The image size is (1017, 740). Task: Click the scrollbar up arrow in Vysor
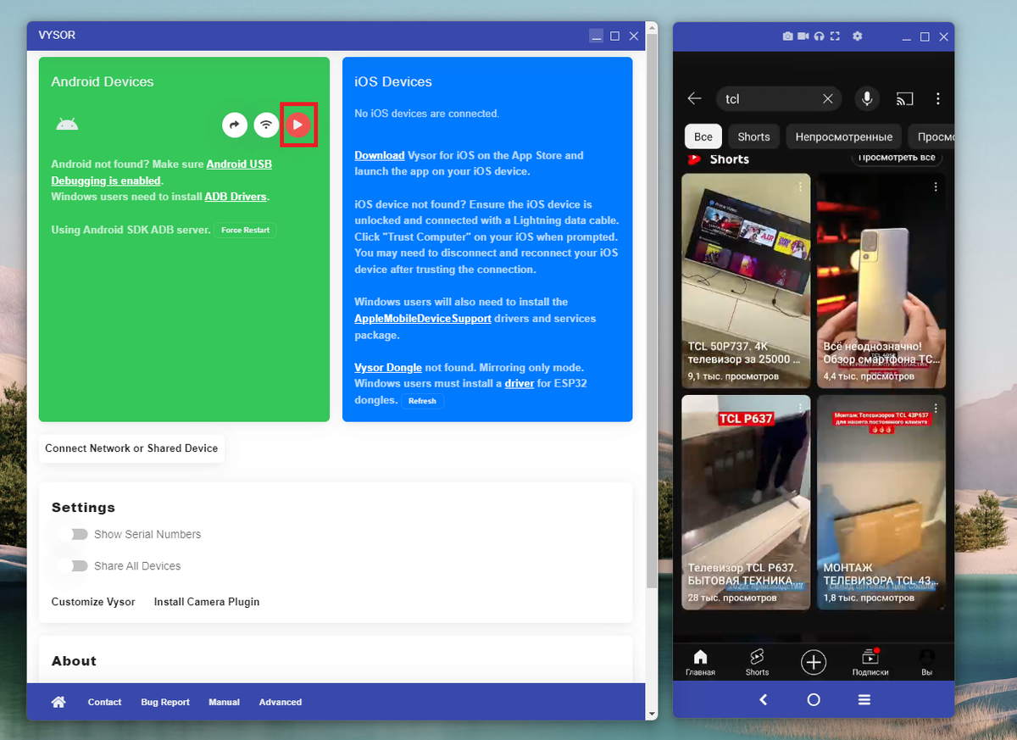tap(652, 28)
